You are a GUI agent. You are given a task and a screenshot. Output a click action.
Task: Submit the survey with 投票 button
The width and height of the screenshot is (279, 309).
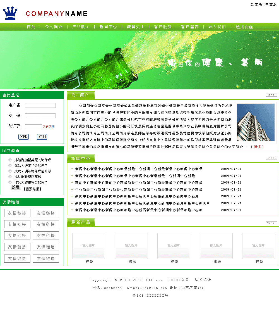tap(16, 187)
